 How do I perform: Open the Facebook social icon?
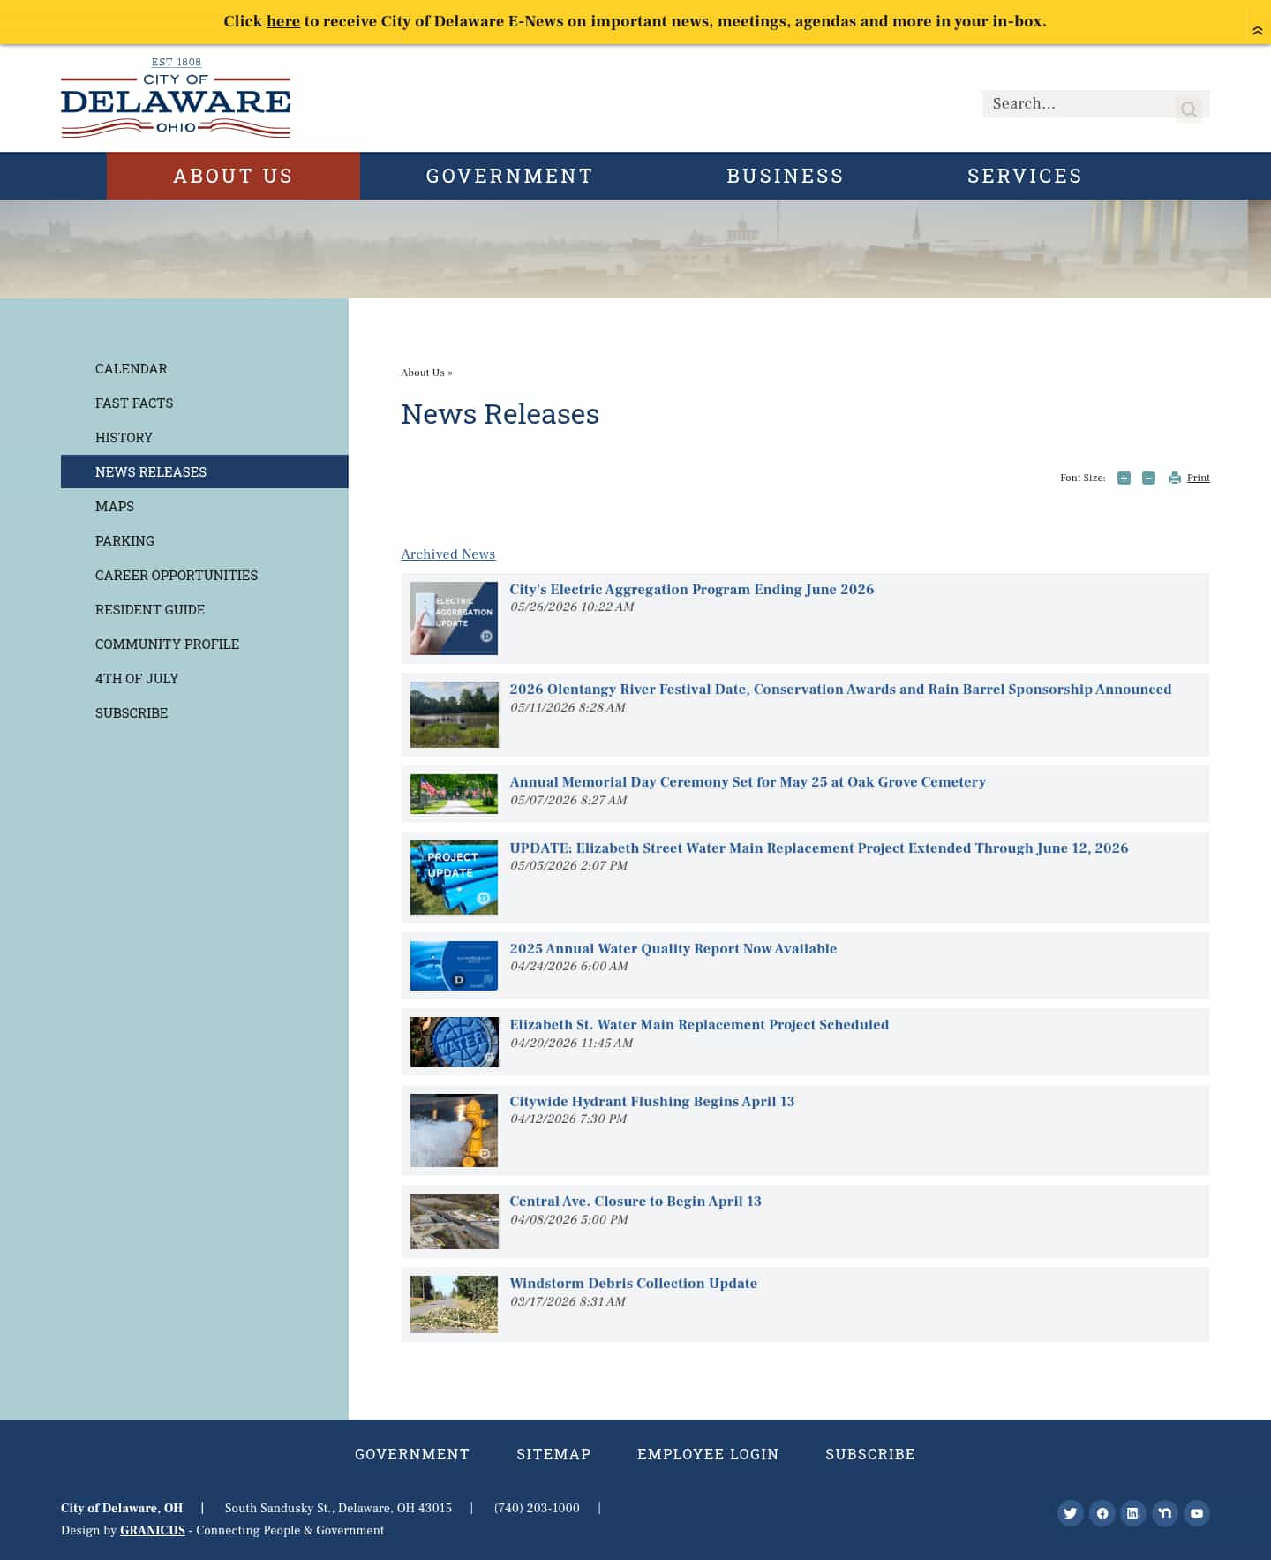click(1102, 1513)
